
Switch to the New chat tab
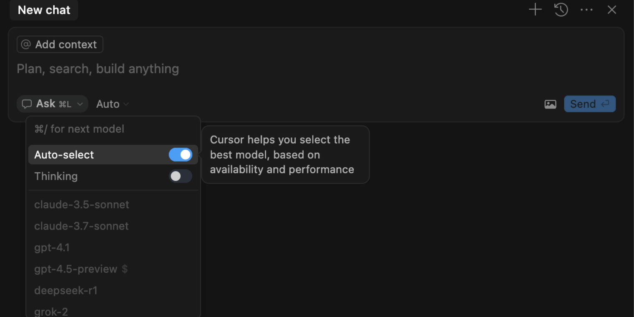[x=44, y=10]
